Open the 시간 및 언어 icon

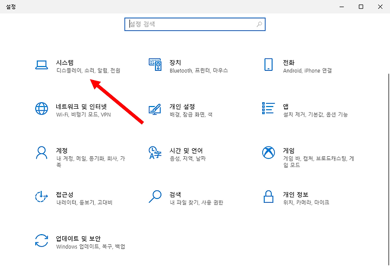pyautogui.click(x=155, y=152)
